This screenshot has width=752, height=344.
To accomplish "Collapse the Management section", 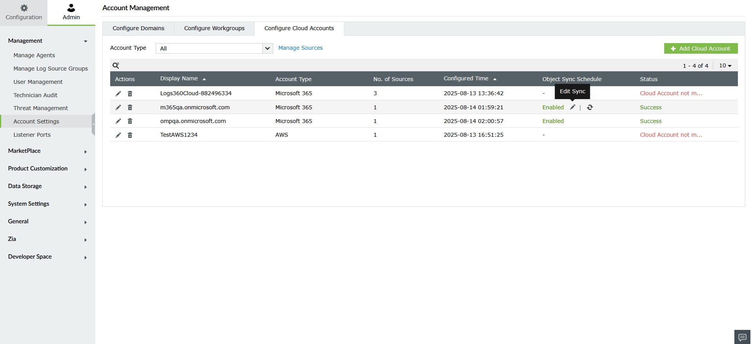I will point(47,41).
